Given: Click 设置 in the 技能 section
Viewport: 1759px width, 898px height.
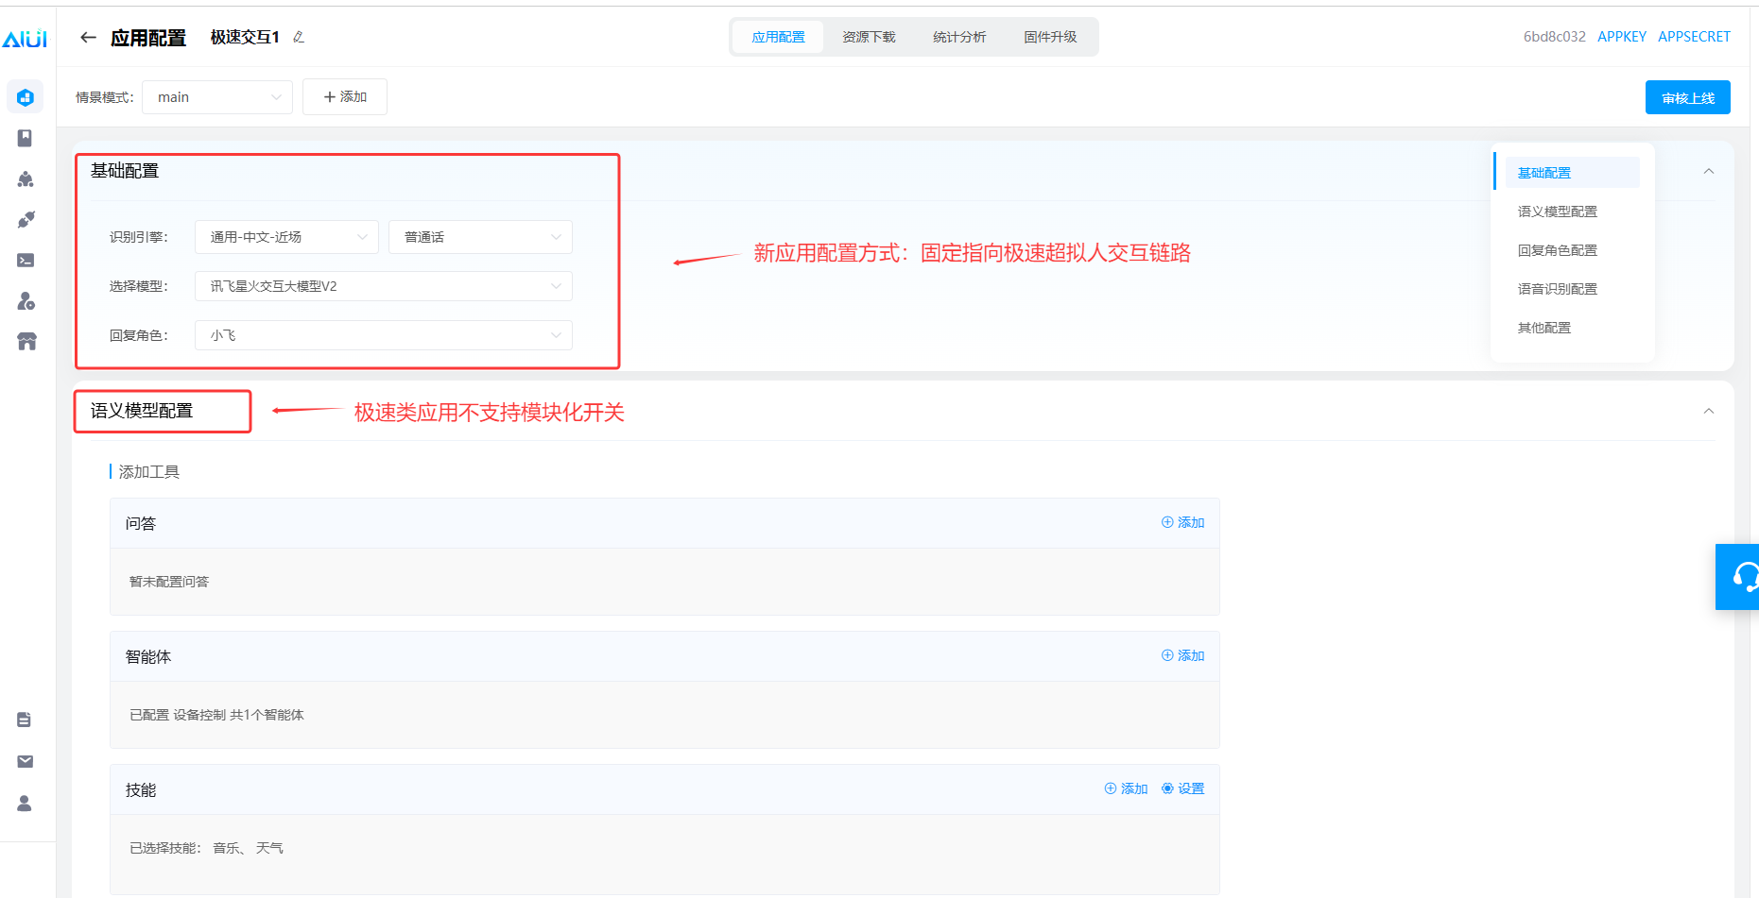Looking at the screenshot, I should pyautogui.click(x=1183, y=788).
